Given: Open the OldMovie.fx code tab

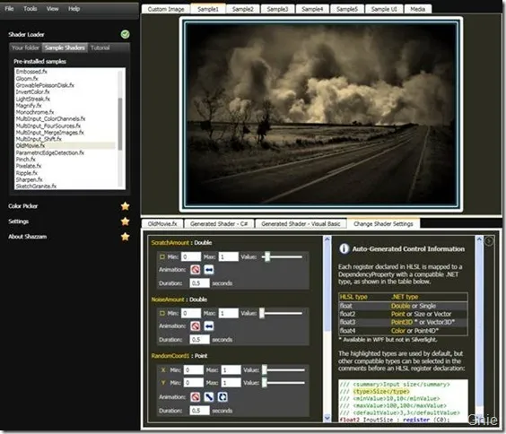Looking at the screenshot, I should 162,223.
